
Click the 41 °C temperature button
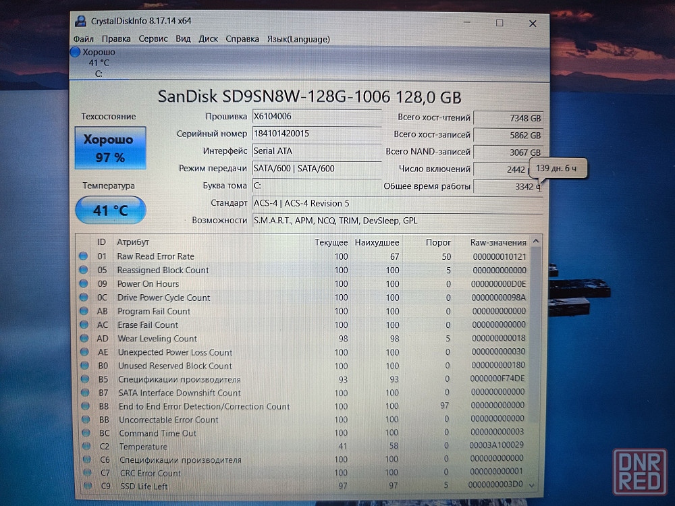tap(111, 210)
